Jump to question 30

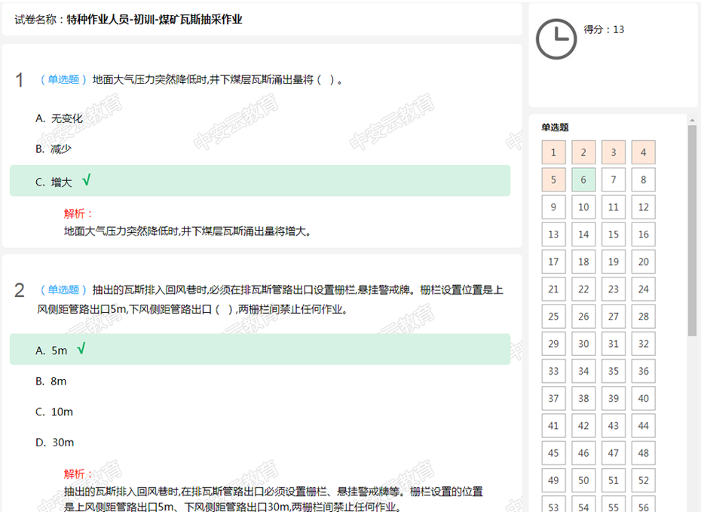pos(583,344)
